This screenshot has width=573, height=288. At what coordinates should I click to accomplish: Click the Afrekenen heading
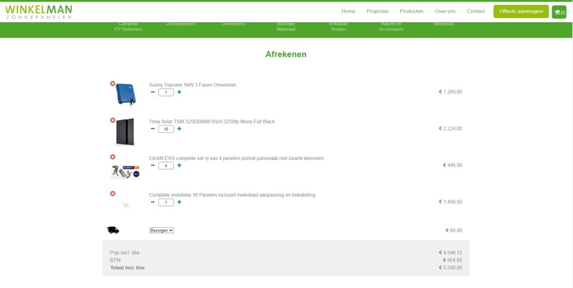pyautogui.click(x=286, y=54)
